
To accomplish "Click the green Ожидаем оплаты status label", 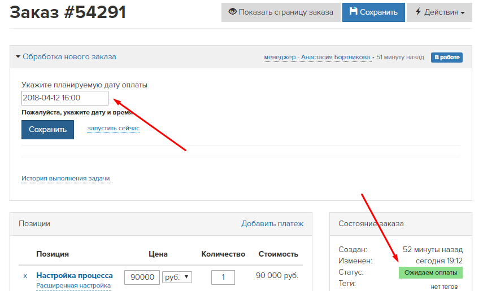I will 430,272.
